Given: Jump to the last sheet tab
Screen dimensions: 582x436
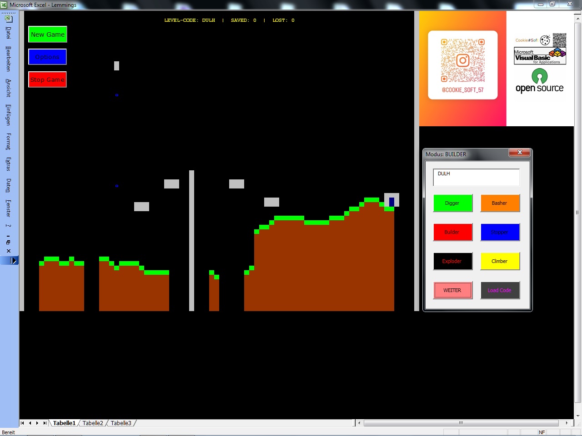Looking at the screenshot, I should tap(45, 423).
